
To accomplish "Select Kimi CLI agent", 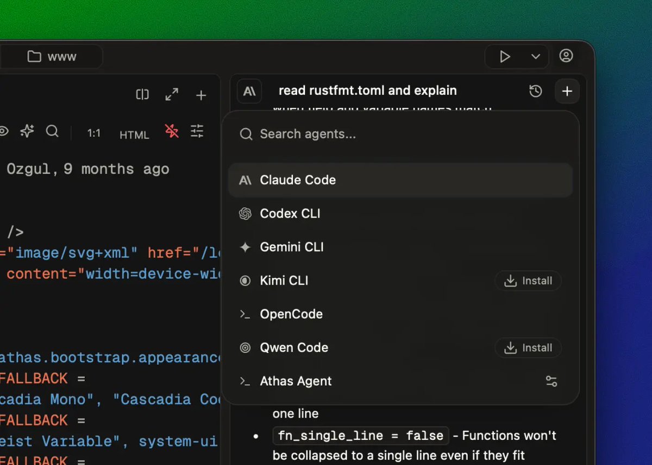I will click(x=400, y=281).
